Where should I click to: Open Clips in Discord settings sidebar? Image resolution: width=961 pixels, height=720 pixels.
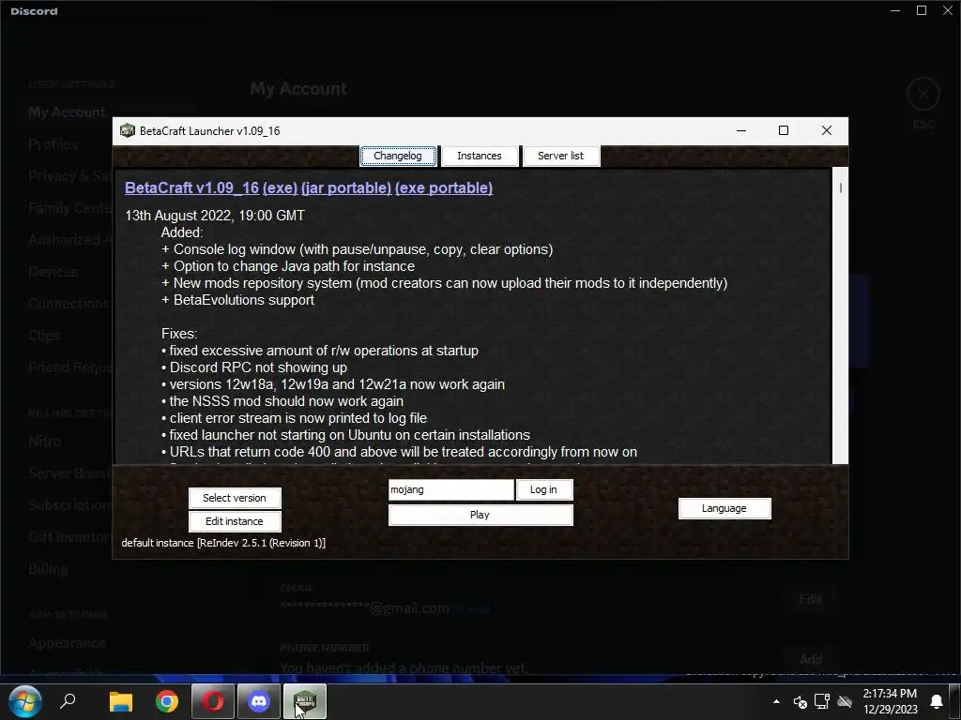coord(44,336)
